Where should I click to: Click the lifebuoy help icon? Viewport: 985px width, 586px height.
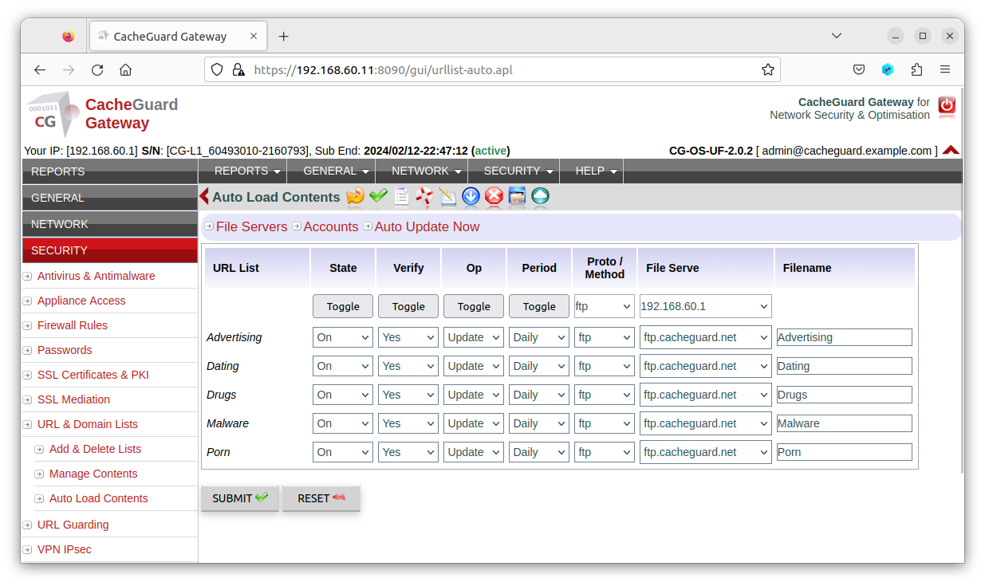click(424, 196)
